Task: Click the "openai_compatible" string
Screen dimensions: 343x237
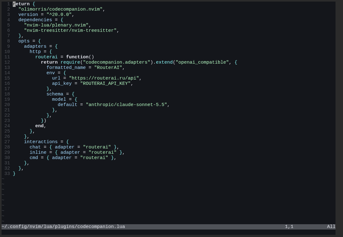Action: point(202,62)
